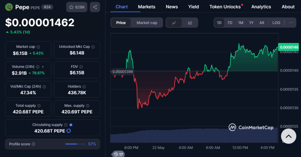Open Vol/Mkt Cap (24h) info icon

(44, 87)
